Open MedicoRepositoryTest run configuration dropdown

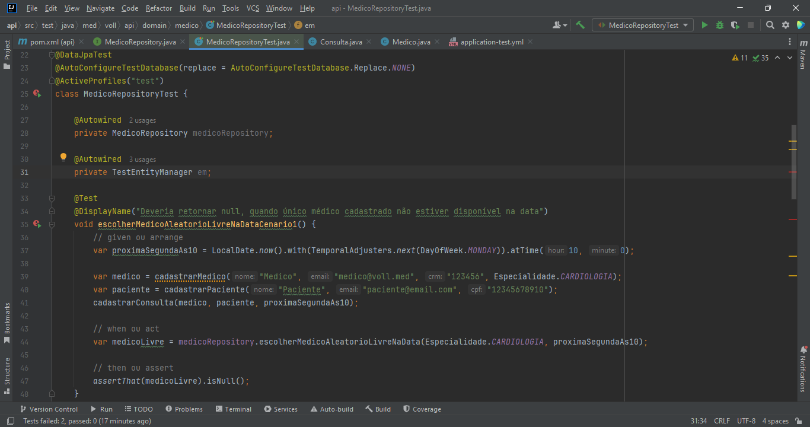pos(643,25)
